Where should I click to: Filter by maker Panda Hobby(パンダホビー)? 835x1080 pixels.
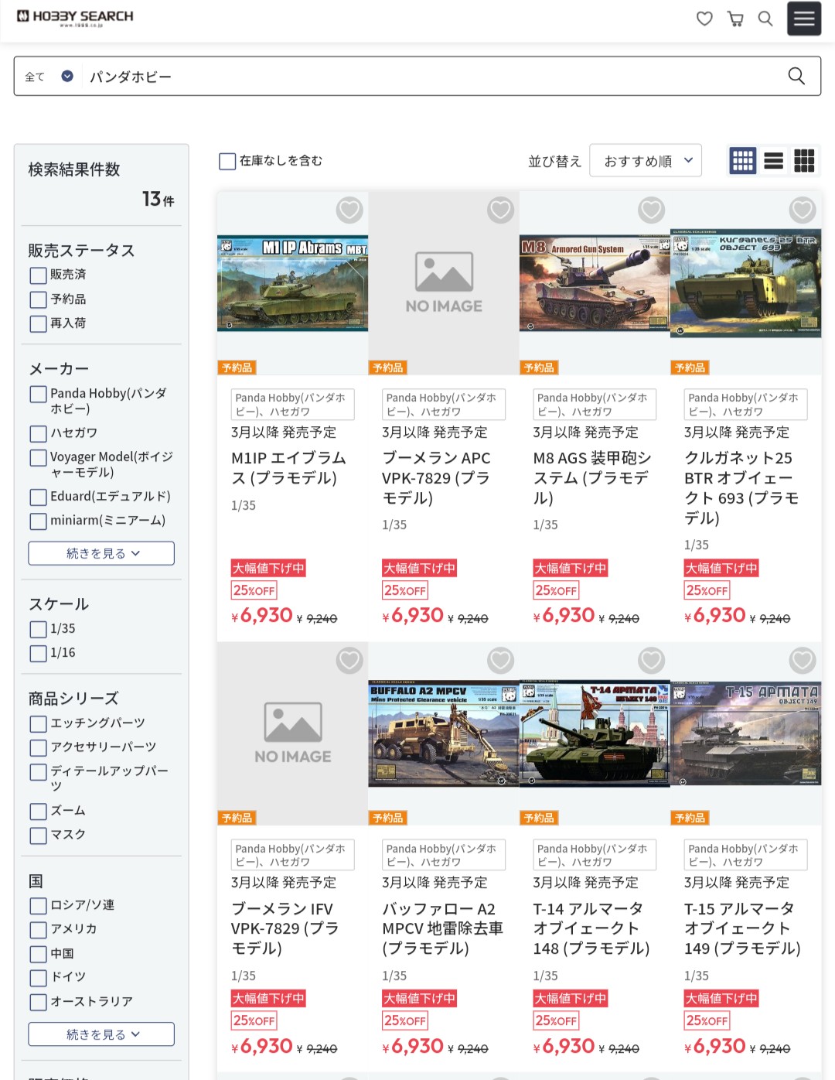(38, 394)
